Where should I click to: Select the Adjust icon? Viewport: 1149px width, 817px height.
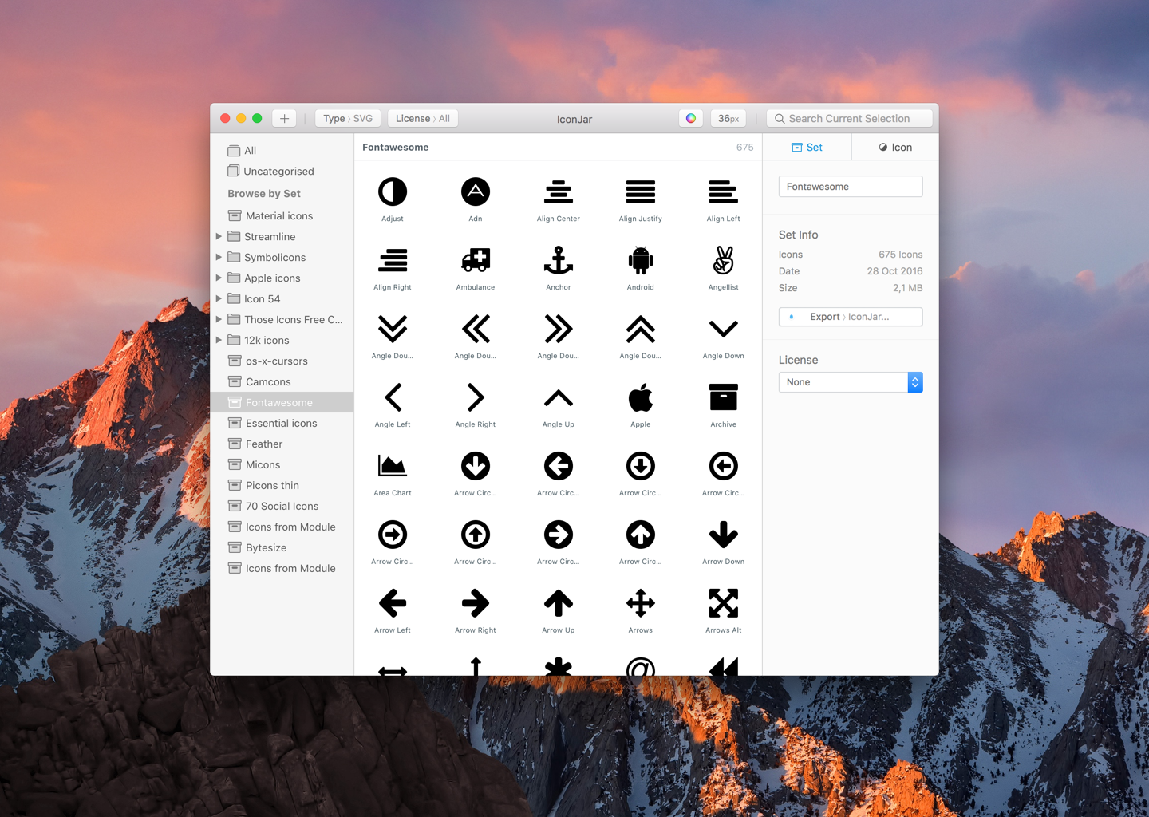[x=393, y=192]
